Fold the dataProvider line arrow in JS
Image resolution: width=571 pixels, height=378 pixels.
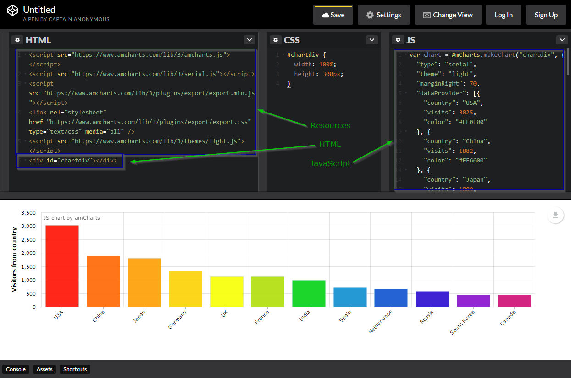click(x=406, y=93)
